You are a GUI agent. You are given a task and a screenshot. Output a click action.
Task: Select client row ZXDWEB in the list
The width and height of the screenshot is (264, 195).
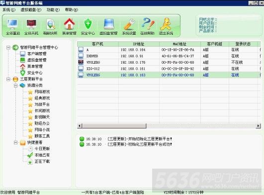[169, 56]
